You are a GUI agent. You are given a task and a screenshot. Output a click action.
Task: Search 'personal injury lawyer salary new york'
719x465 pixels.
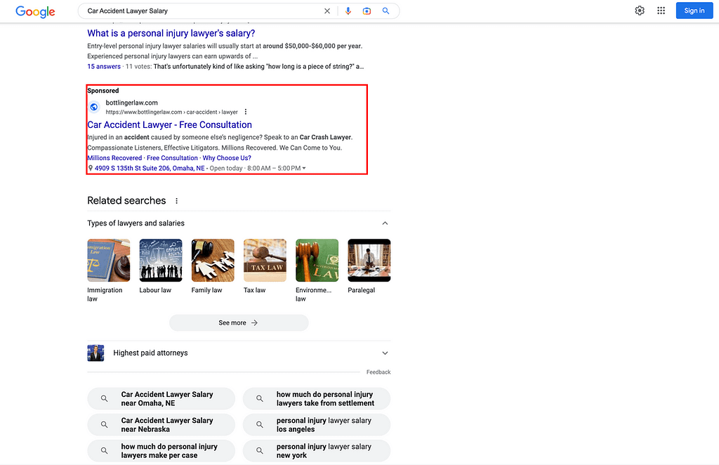[317, 451]
